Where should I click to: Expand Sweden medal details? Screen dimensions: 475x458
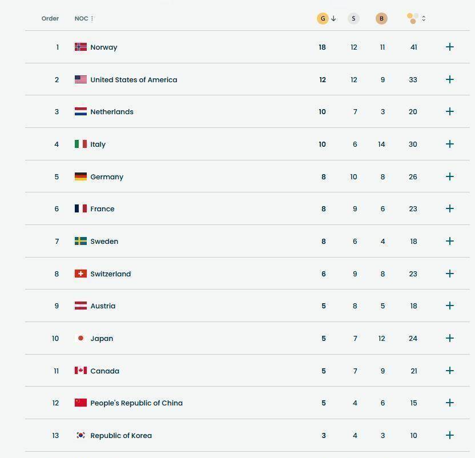[x=450, y=241]
